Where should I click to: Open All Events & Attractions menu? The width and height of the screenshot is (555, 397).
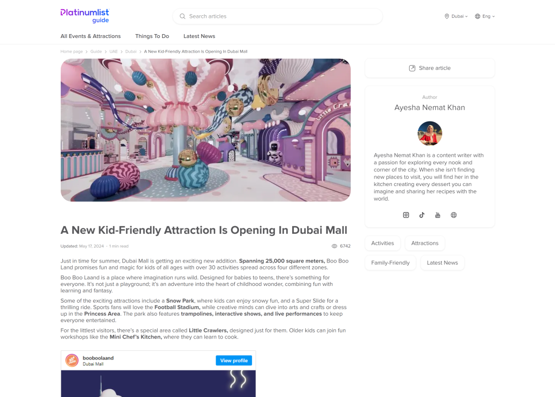click(91, 36)
